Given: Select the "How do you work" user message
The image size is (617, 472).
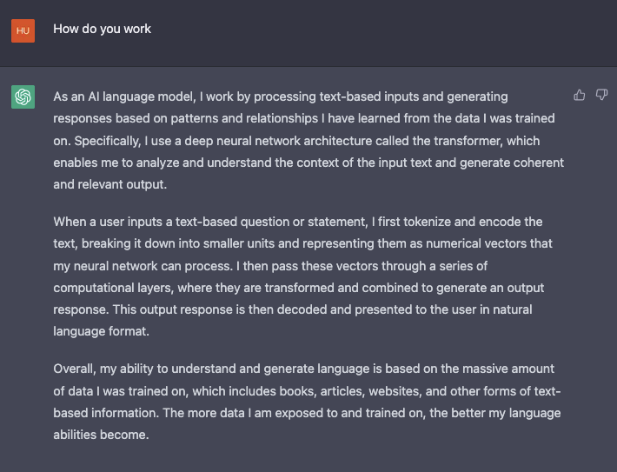Looking at the screenshot, I should point(102,29).
